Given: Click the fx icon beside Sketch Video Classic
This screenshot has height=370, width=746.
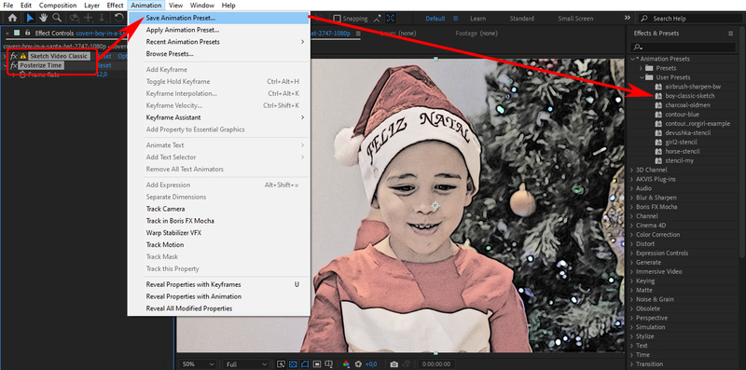Looking at the screenshot, I should pyautogui.click(x=14, y=56).
